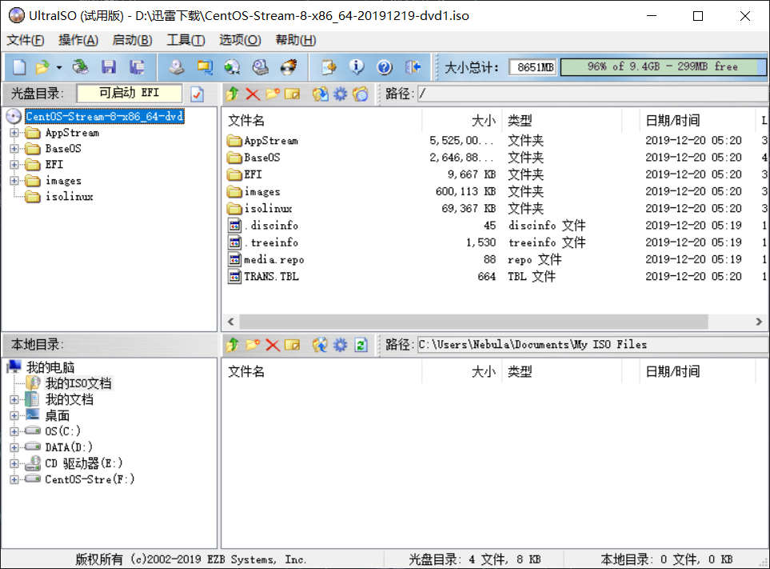770x569 pixels.
Task: Select 我的电脑 in the local tree
Action: [50, 367]
